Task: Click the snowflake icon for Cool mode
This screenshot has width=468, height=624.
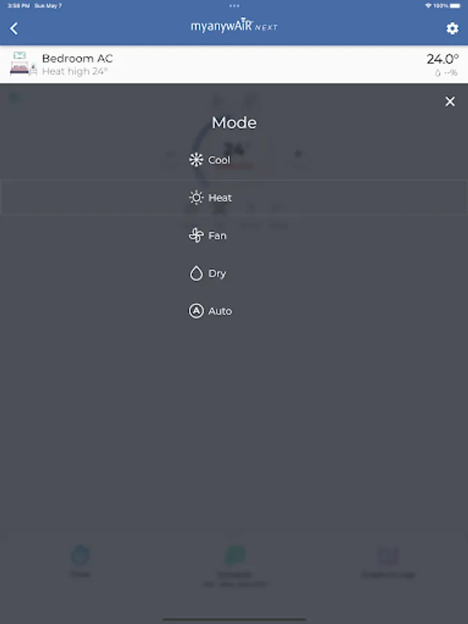Action: click(196, 159)
